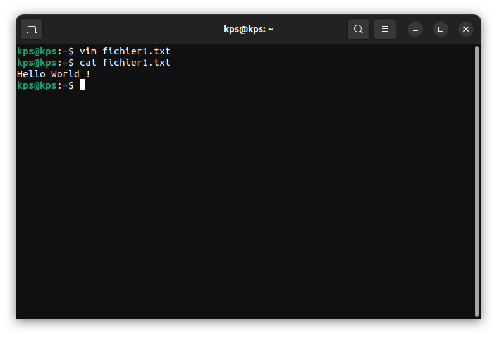The image size is (497, 337).
Task: Click fichier1.txt in the vim command
Action: tap(137, 51)
